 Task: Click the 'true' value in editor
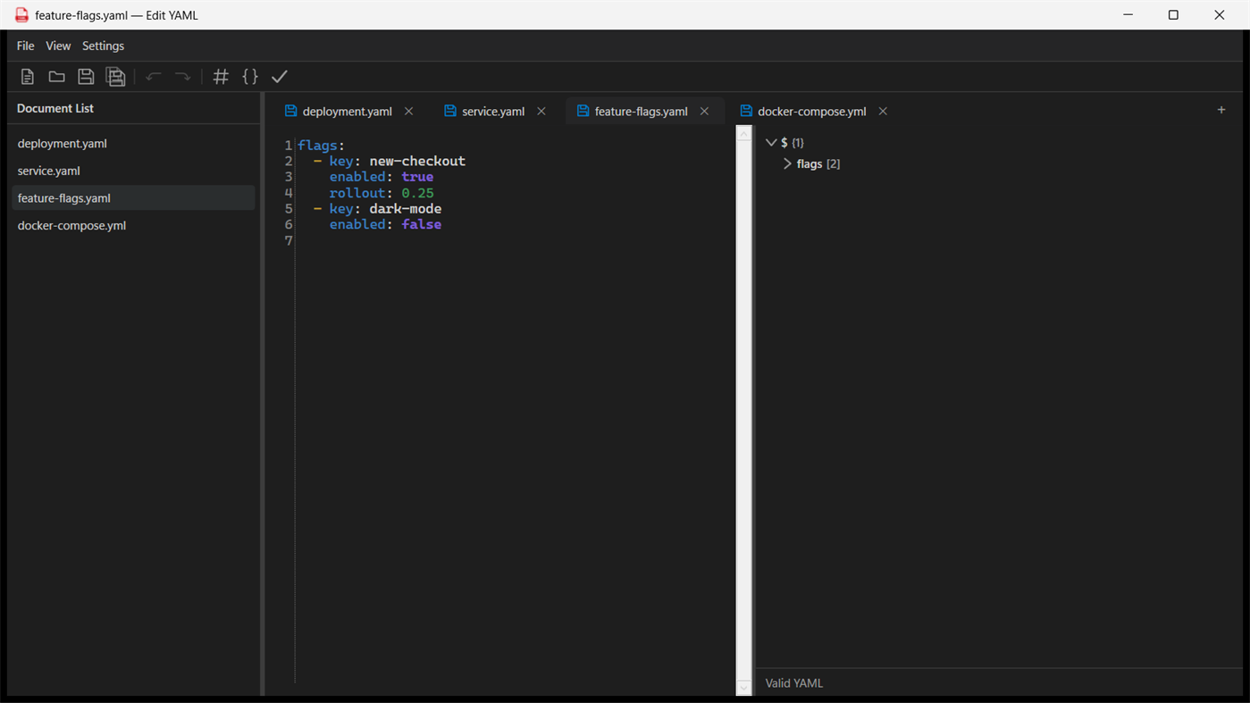(x=417, y=177)
